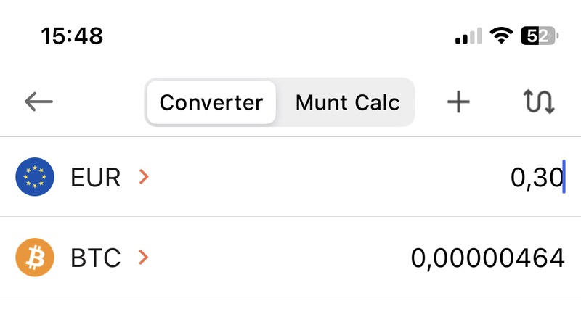Expand the EUR currency chevron
The height and width of the screenshot is (317, 581).
[x=144, y=177]
